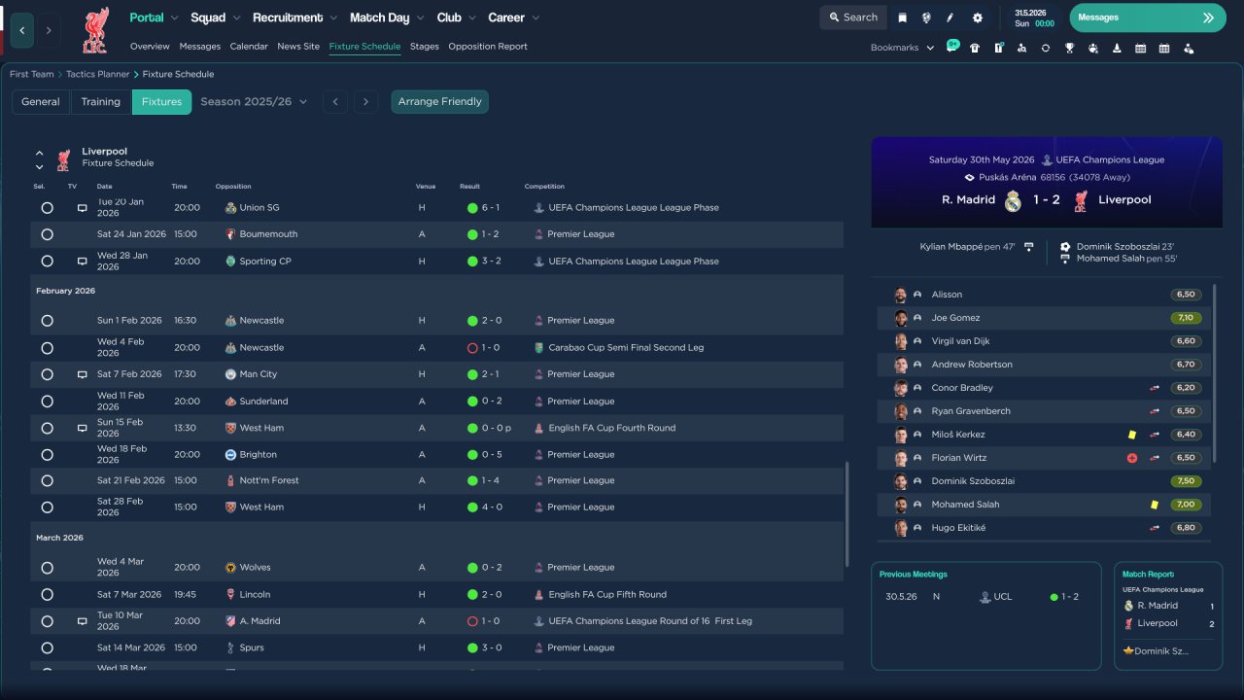
Task: Click the Tactics Planner breadcrumb link
Action: [98, 74]
